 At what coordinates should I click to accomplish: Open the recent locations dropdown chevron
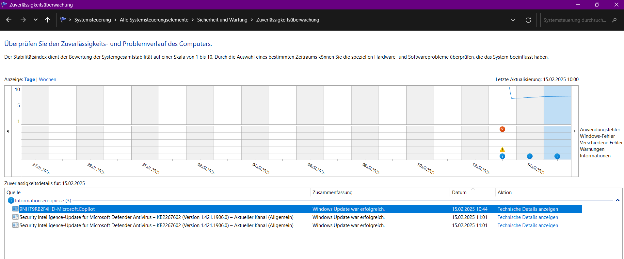coord(36,20)
